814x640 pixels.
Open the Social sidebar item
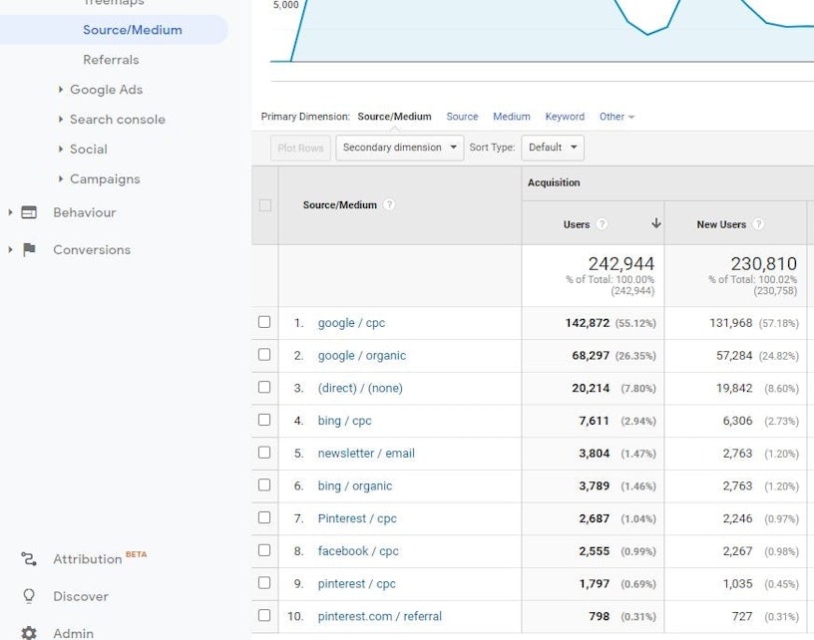tap(89, 150)
